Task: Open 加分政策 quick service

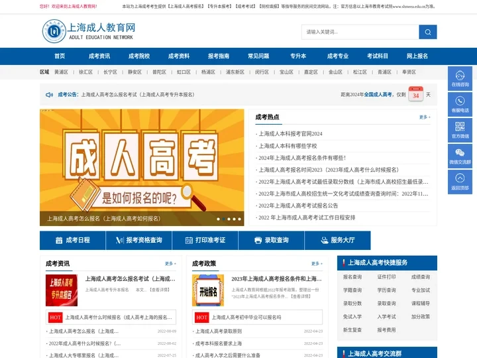Action: 421,317
